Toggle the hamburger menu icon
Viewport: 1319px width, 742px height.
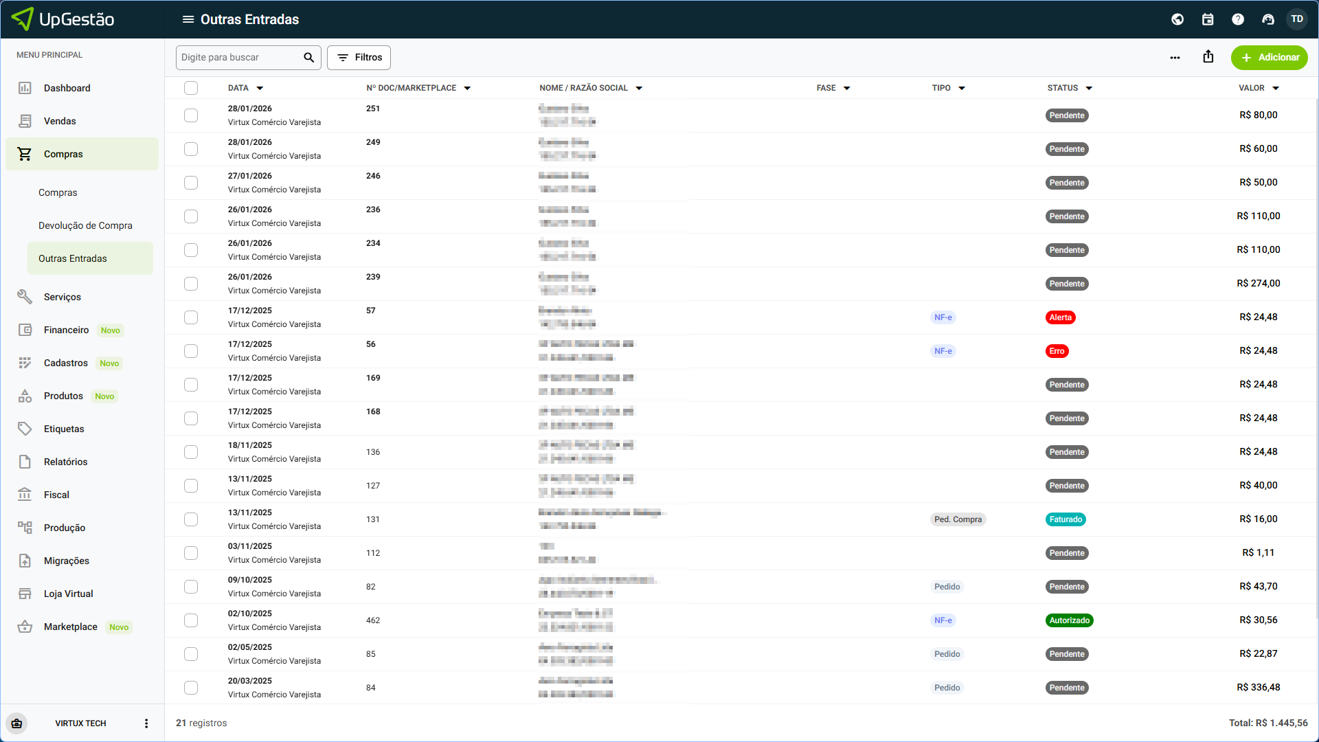[x=188, y=19]
